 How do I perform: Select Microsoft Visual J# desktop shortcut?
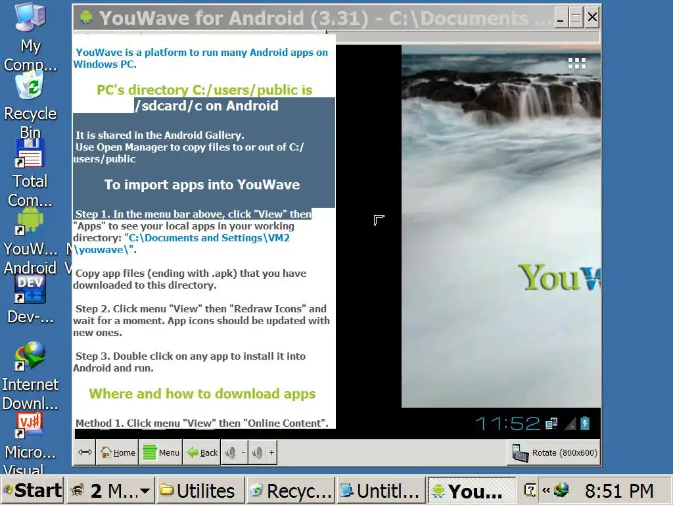(x=30, y=444)
